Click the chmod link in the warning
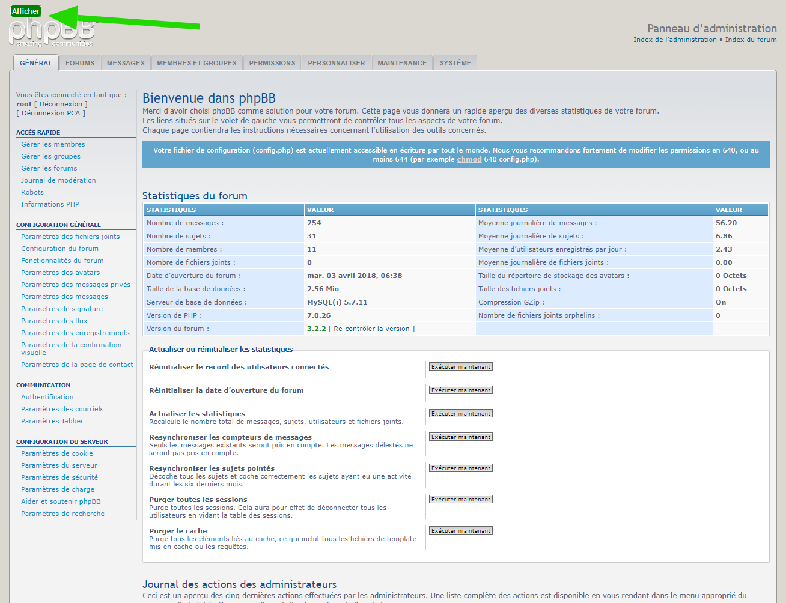This screenshot has height=603, width=786. 469,159
